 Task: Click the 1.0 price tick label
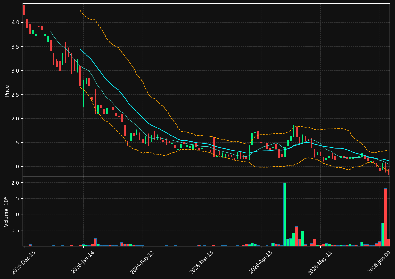click(x=16, y=166)
